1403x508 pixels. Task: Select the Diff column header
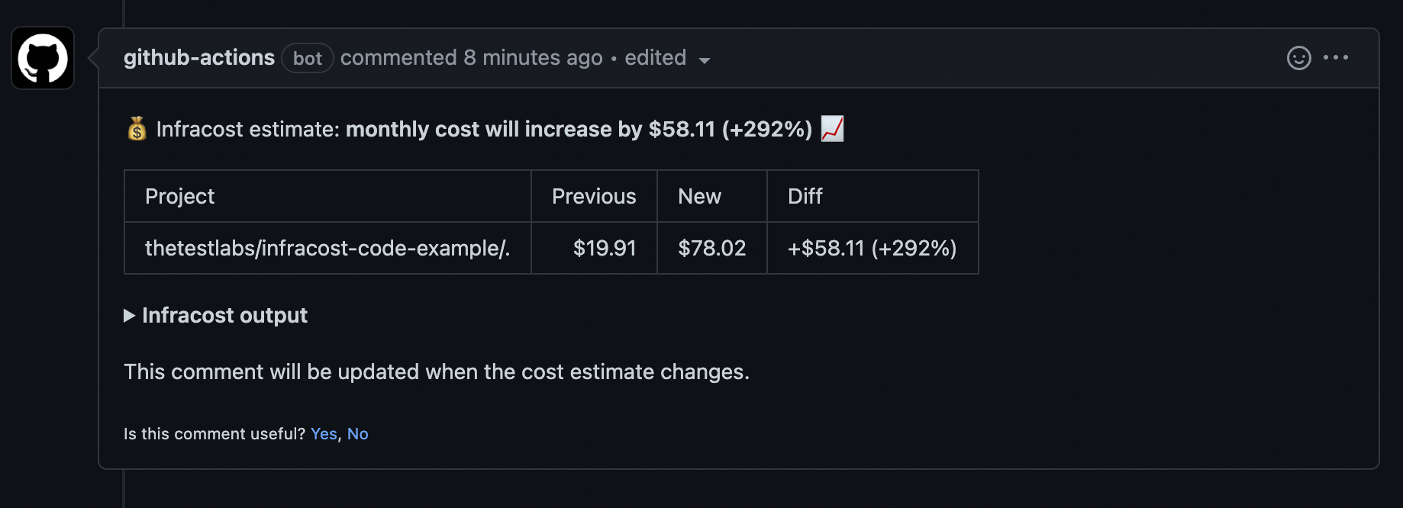pos(872,196)
